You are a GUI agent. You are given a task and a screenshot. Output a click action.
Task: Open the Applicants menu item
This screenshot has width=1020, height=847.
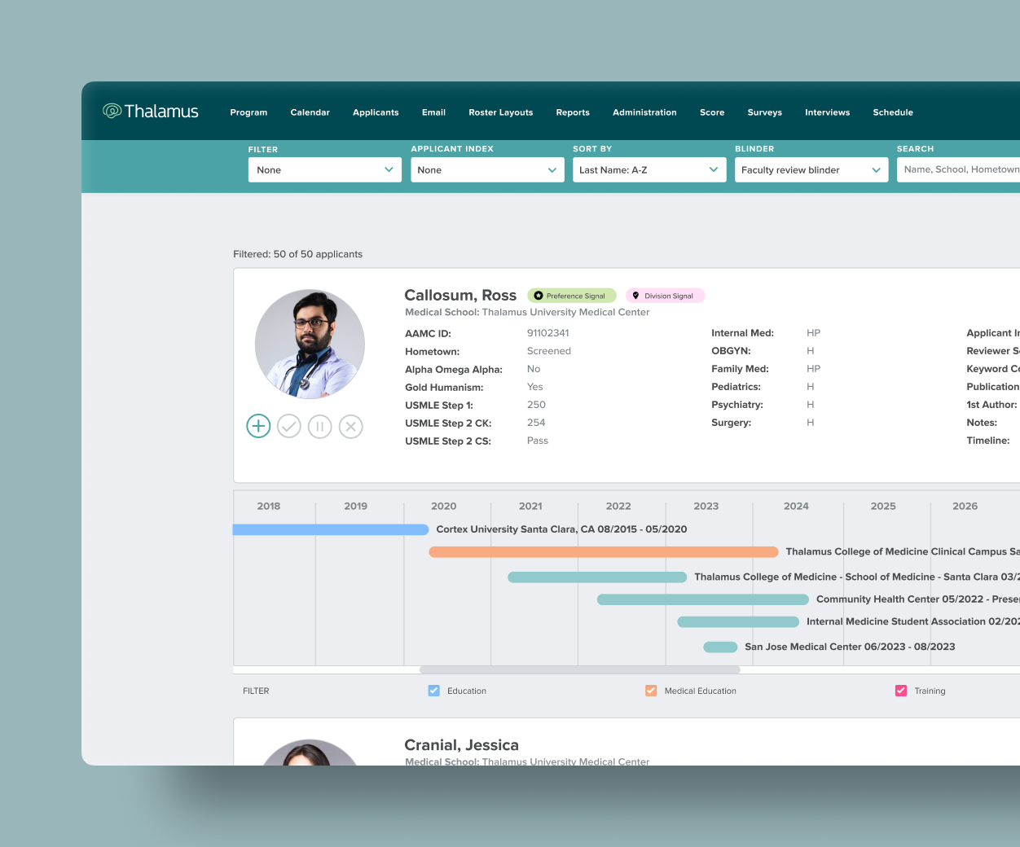pos(376,112)
